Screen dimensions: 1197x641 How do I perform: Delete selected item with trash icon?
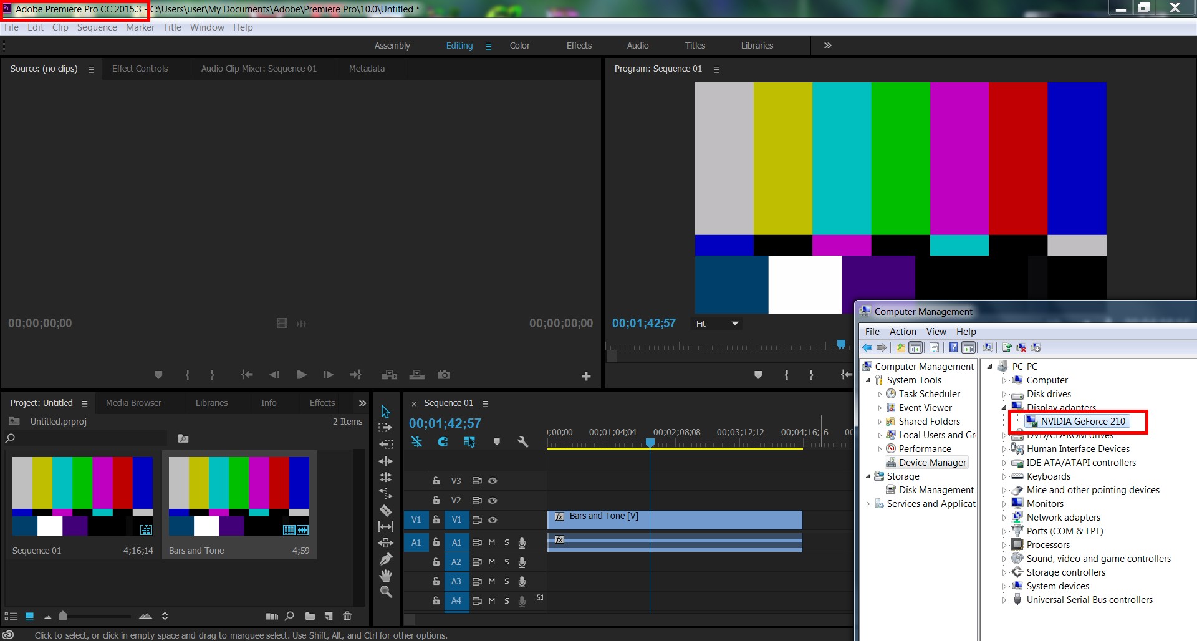pyautogui.click(x=347, y=616)
